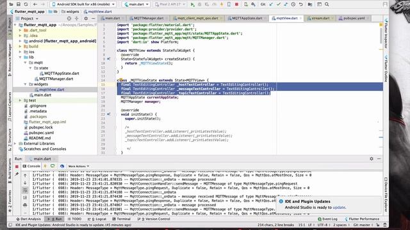Click the Project panel collapse all icon
Image resolution: width=410 pixels, height=230 pixels.
[x=77, y=19]
